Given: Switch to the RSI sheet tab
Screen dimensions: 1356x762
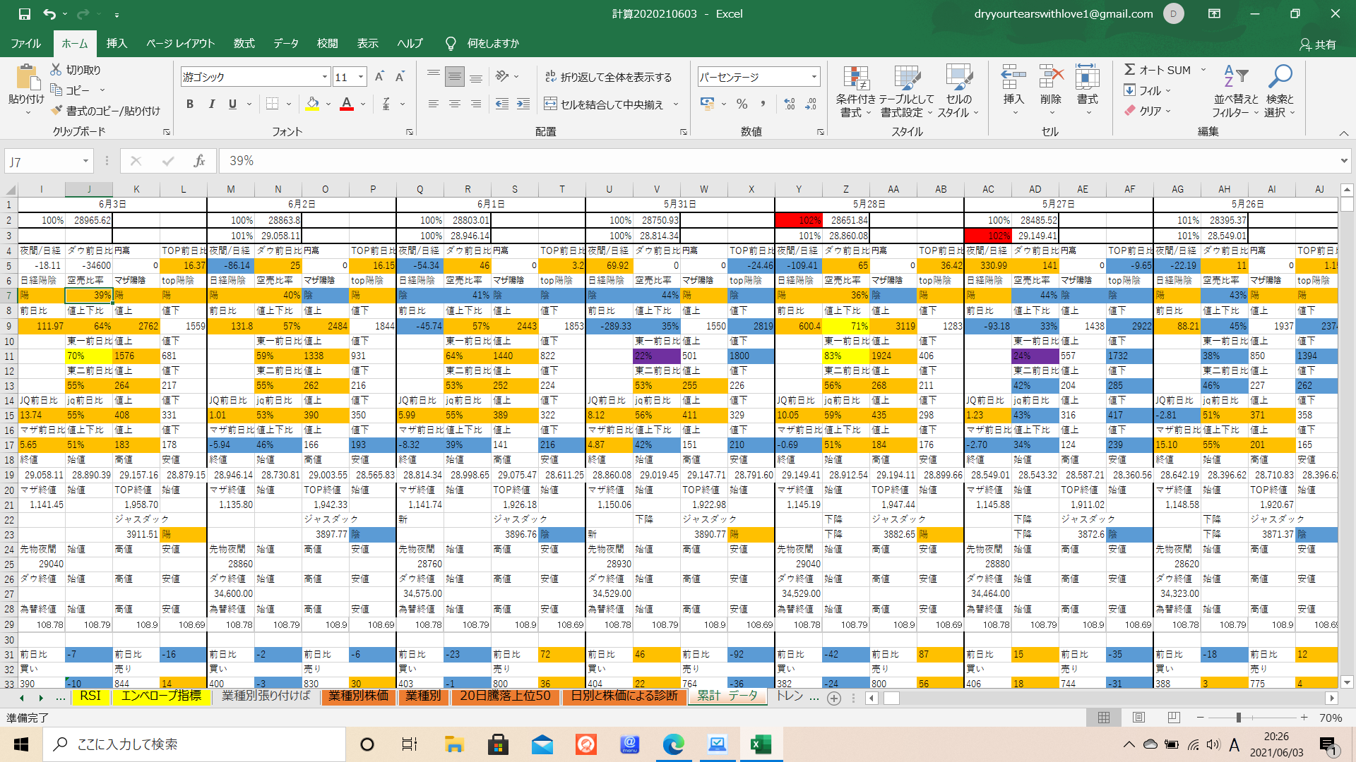Looking at the screenshot, I should (90, 696).
